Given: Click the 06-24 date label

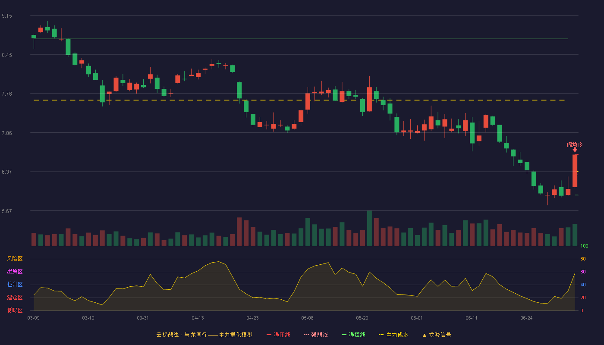Looking at the screenshot, I should pos(526,318).
